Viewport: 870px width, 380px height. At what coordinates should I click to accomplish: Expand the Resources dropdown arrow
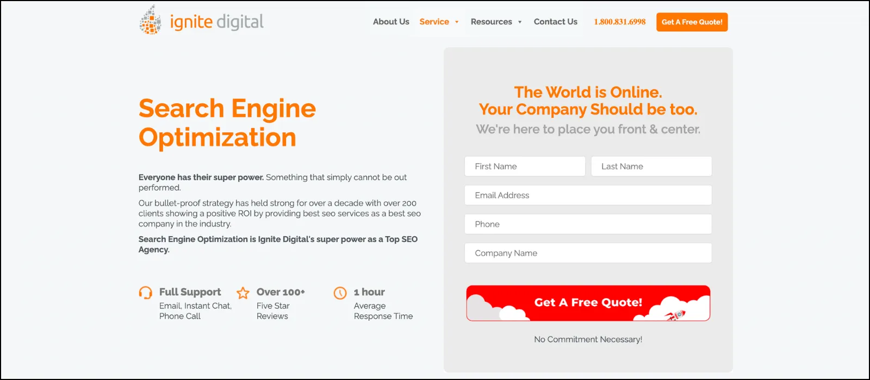tap(520, 22)
